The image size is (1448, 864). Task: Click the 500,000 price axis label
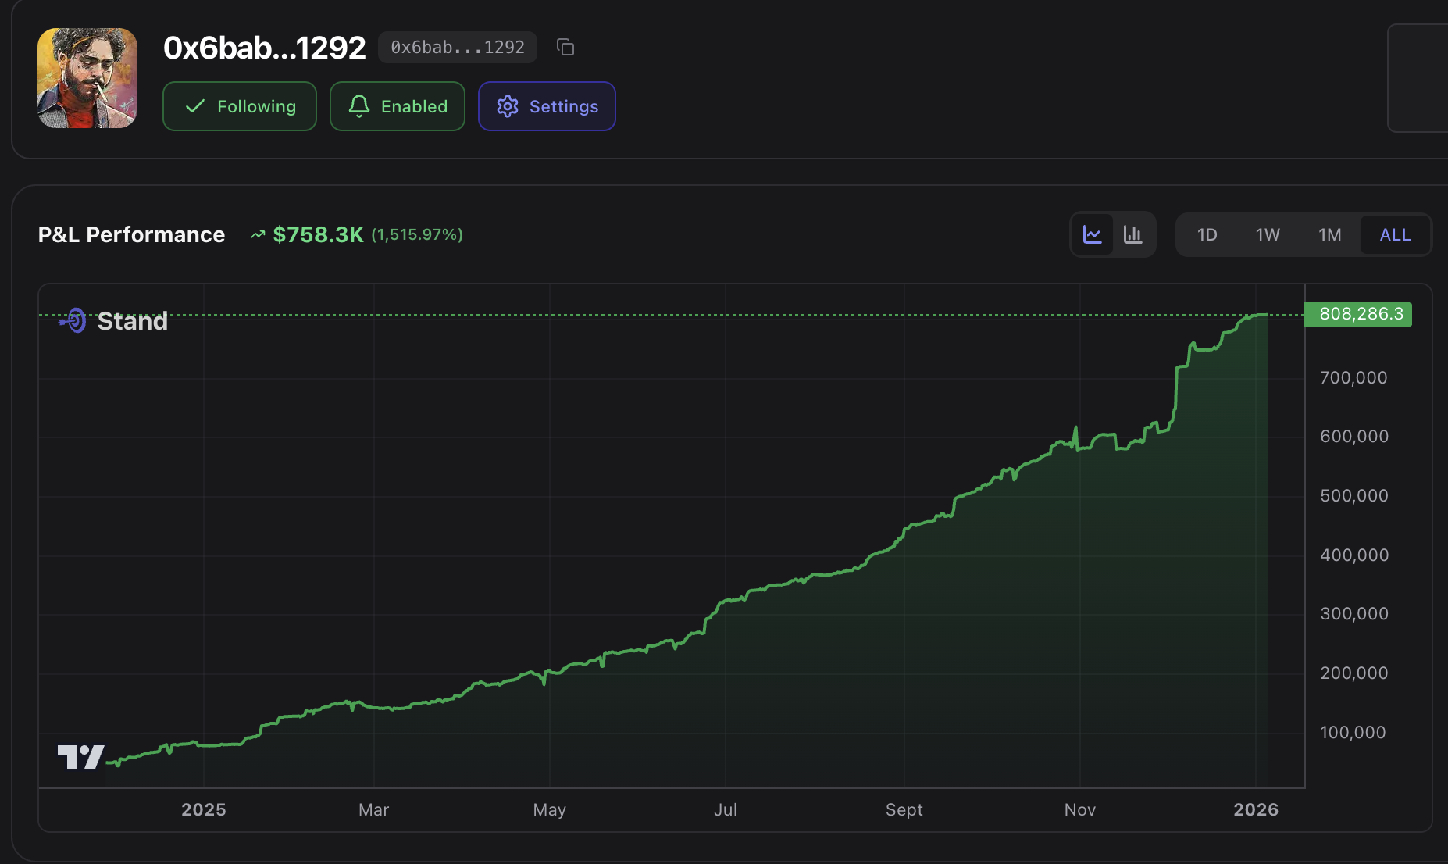(x=1353, y=496)
